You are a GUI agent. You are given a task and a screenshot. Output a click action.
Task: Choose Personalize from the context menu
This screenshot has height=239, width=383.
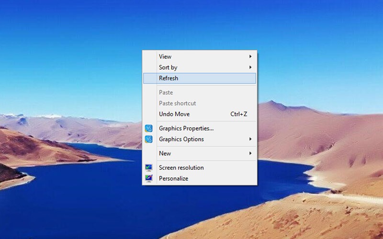click(200, 178)
